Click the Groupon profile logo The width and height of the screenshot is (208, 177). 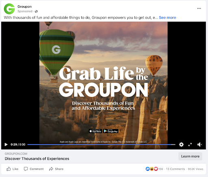tap(9, 9)
